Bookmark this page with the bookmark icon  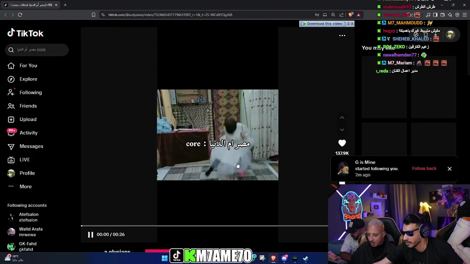93,15
